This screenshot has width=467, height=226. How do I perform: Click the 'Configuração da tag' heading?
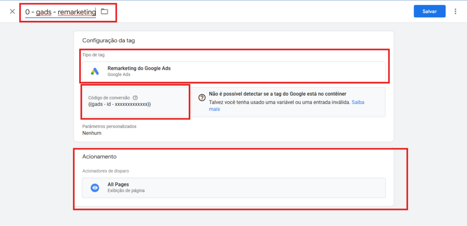[109, 40]
